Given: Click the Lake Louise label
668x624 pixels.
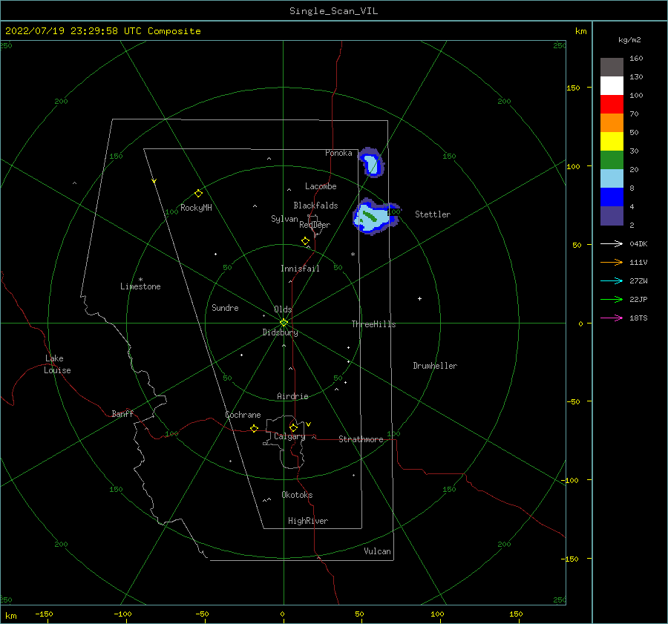Looking at the screenshot, I should tap(57, 364).
